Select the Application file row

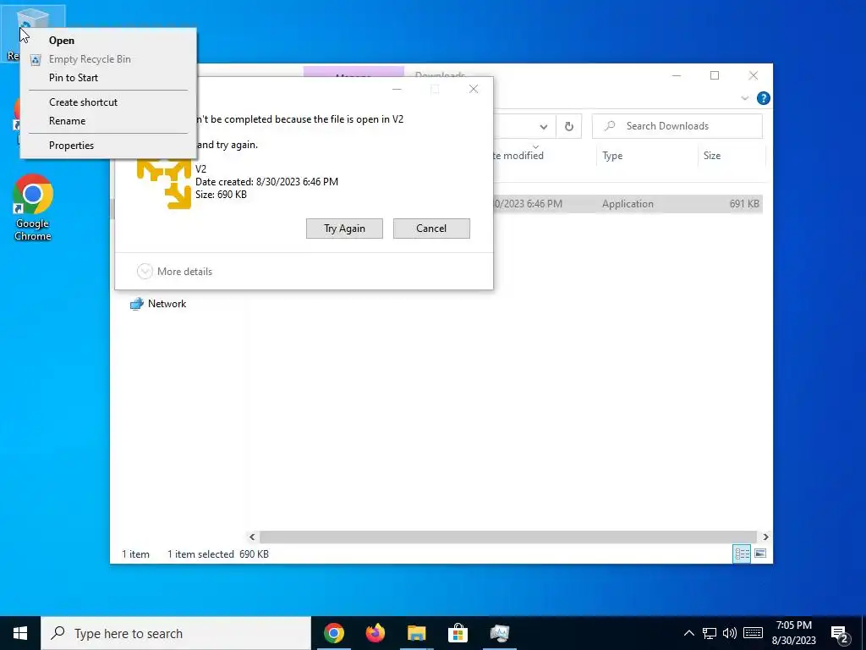coord(627,204)
